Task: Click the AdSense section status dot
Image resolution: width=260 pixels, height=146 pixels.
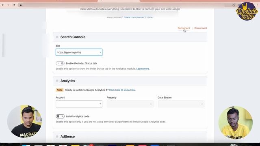Action: point(57,137)
